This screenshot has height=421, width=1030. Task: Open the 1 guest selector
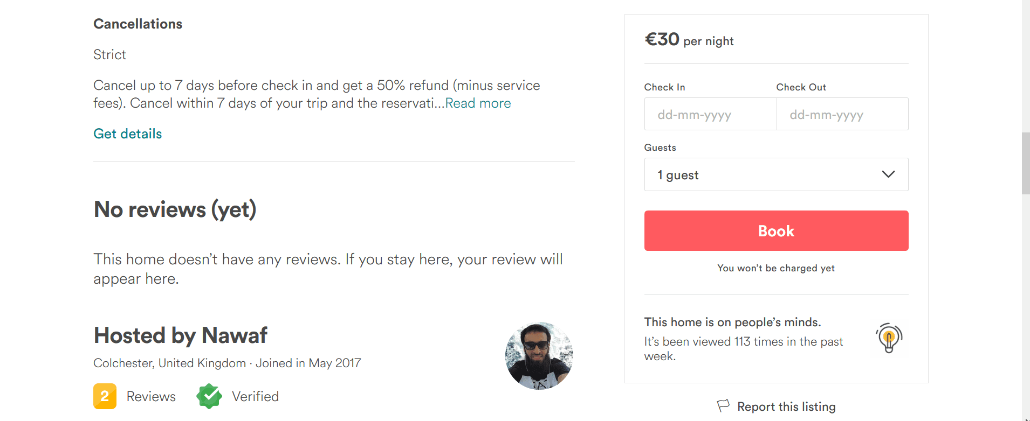coord(776,174)
